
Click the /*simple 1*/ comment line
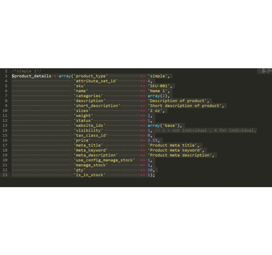coord(26,71)
